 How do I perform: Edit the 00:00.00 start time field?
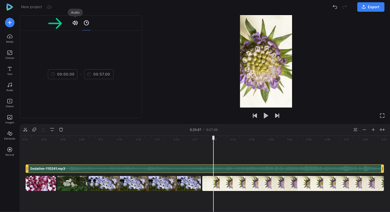point(63,74)
